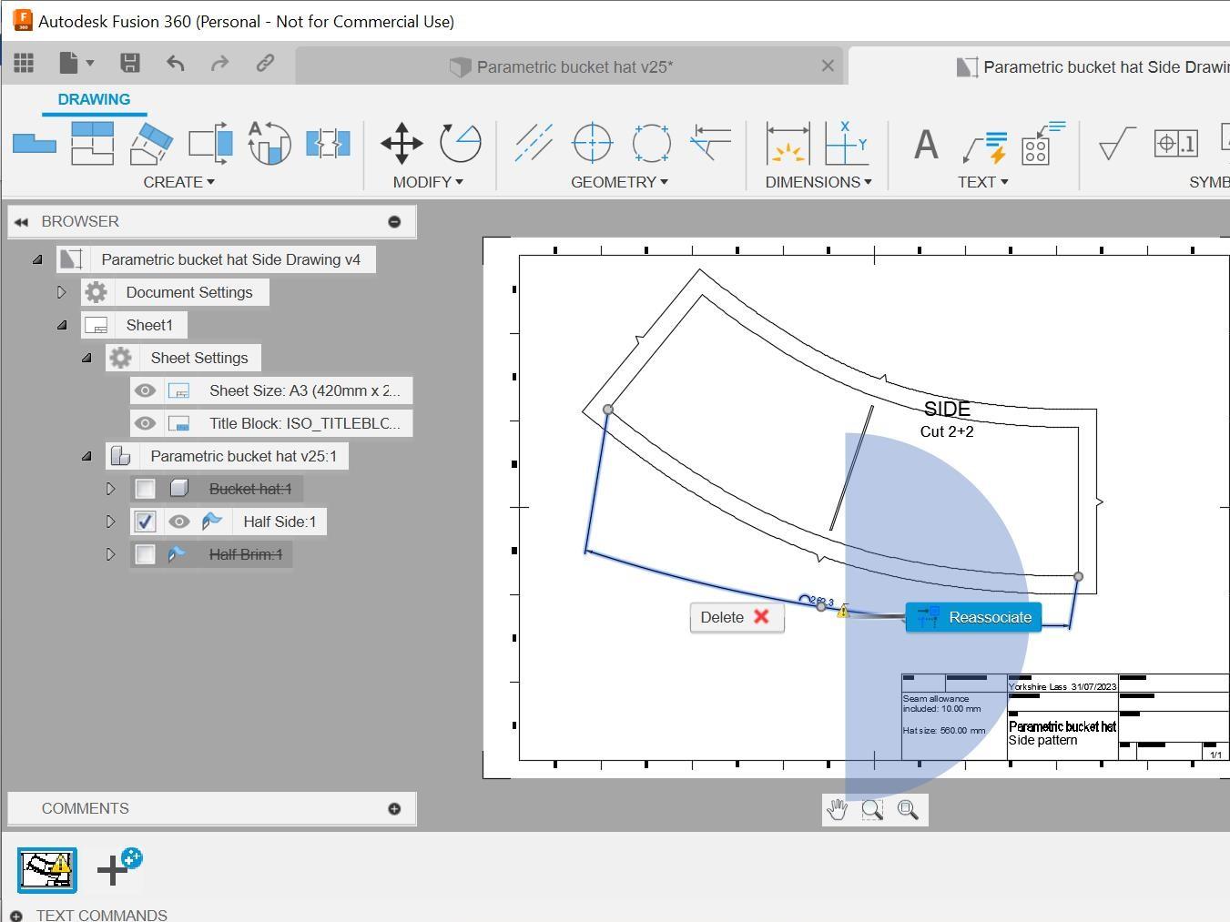Viewport: 1230px width, 922px height.
Task: Enable the Half Side:1 checkbox
Action: 145,521
